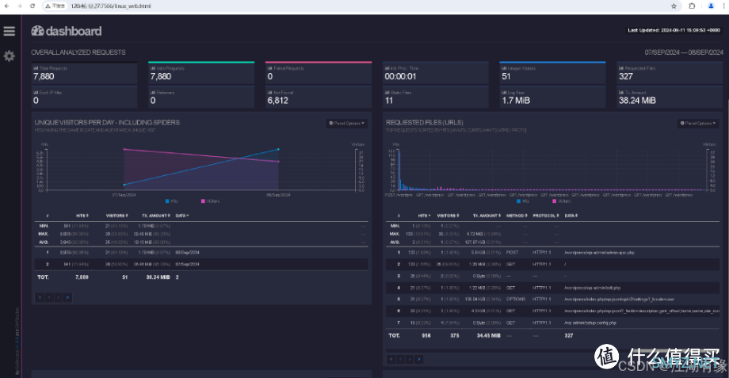Sort Requested Files table by Data column
729x378 pixels.
click(571, 216)
